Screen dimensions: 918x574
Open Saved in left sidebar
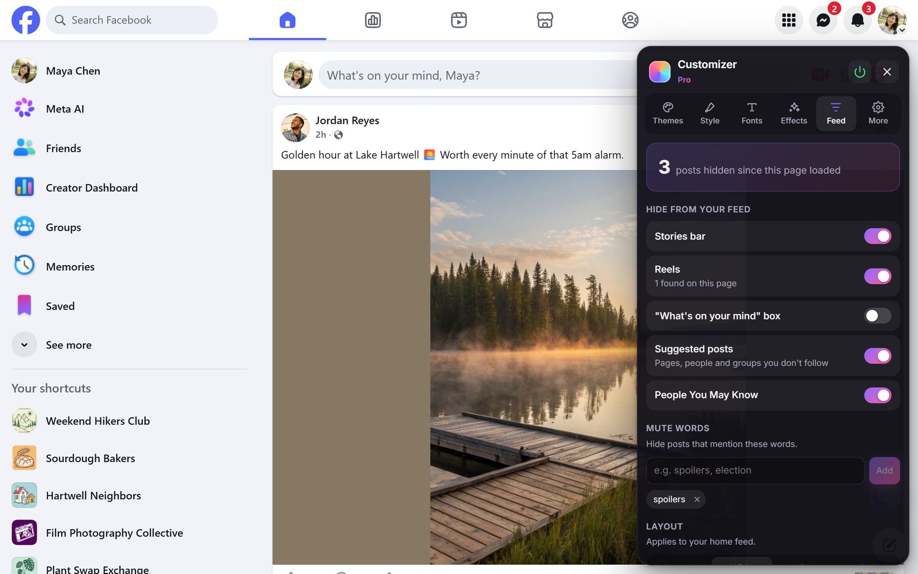point(129,306)
